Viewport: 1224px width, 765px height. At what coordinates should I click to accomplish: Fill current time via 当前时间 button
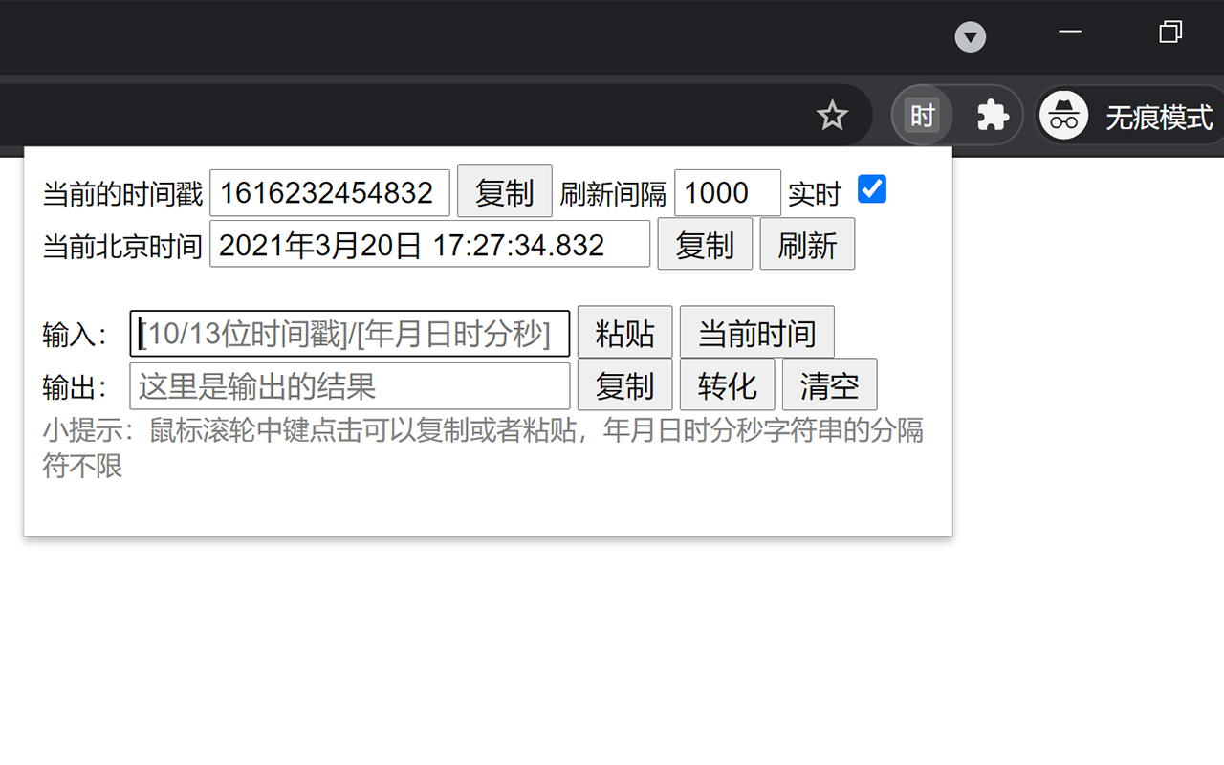pos(756,332)
